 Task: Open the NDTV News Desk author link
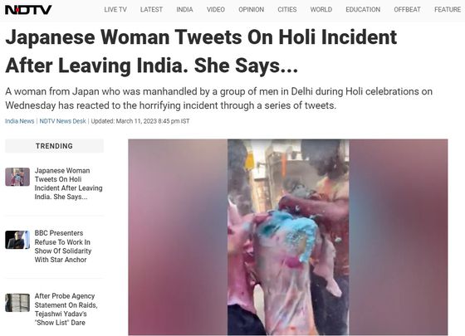[x=62, y=121]
